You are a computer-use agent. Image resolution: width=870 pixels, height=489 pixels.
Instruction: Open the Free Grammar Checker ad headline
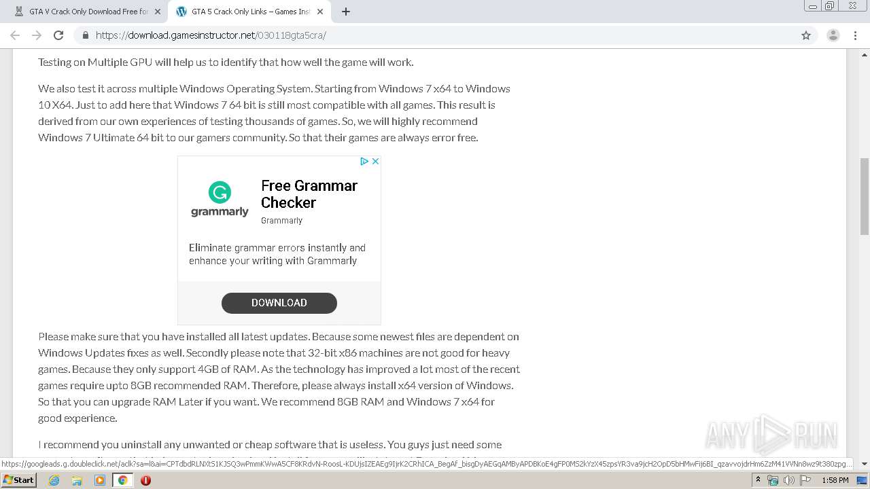309,194
